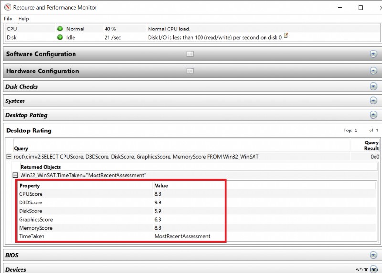Image resolution: width=382 pixels, height=273 pixels.
Task: Click the table icon in Software Configuration header
Action: tap(190, 54)
